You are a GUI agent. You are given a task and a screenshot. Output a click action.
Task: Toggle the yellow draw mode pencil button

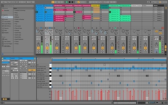(x=79, y=2)
